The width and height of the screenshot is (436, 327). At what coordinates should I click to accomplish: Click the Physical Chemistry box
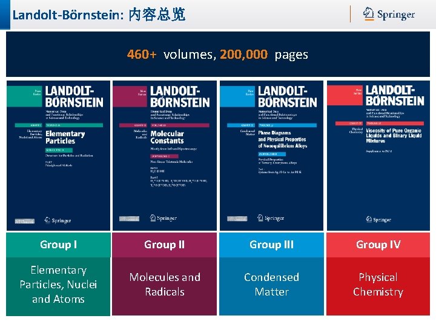tap(378, 286)
